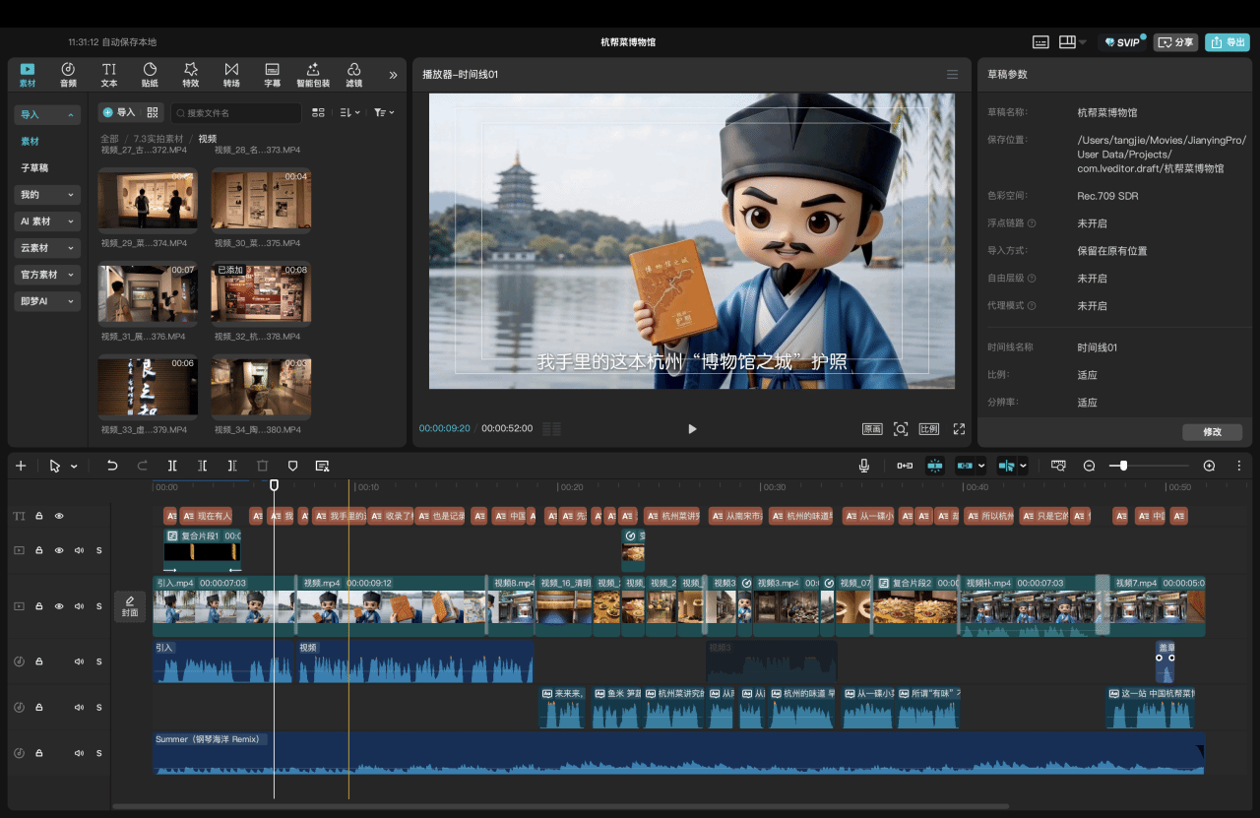The height and width of the screenshot is (818, 1260).
Task: Switch to the 字幕 captions tab
Action: pos(273,75)
